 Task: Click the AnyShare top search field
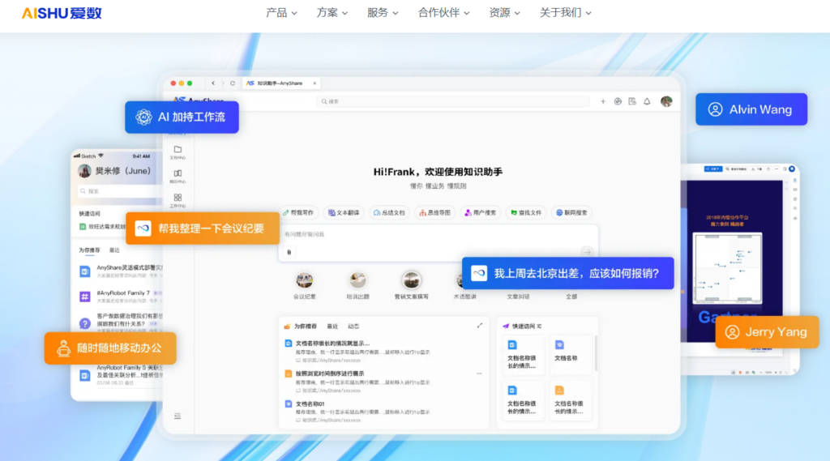[453, 101]
